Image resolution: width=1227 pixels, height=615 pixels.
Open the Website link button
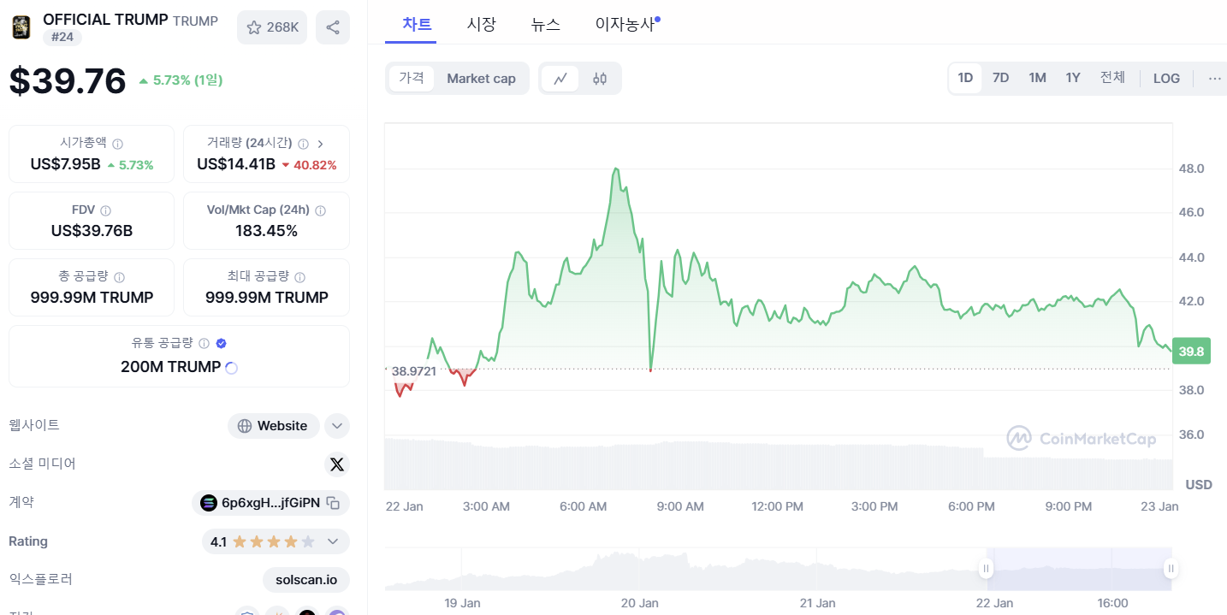click(x=274, y=426)
